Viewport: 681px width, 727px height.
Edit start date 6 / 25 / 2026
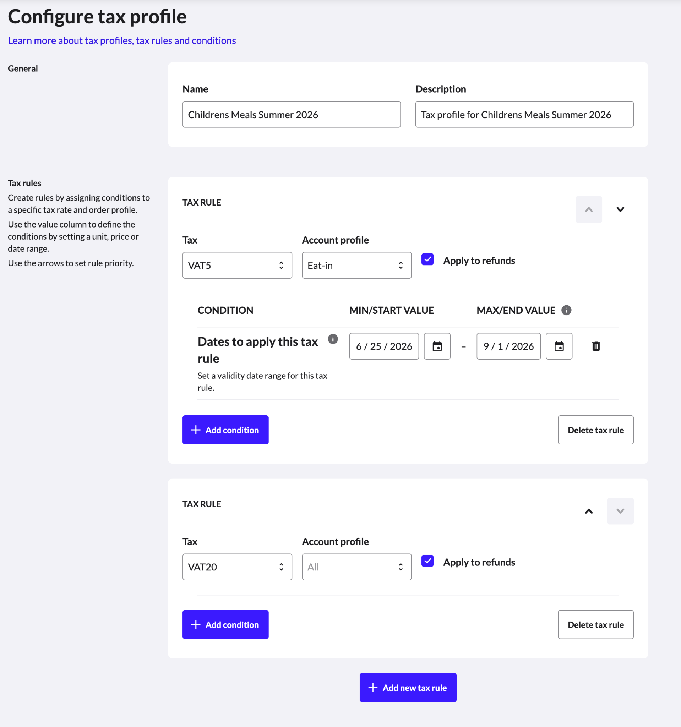coord(384,346)
